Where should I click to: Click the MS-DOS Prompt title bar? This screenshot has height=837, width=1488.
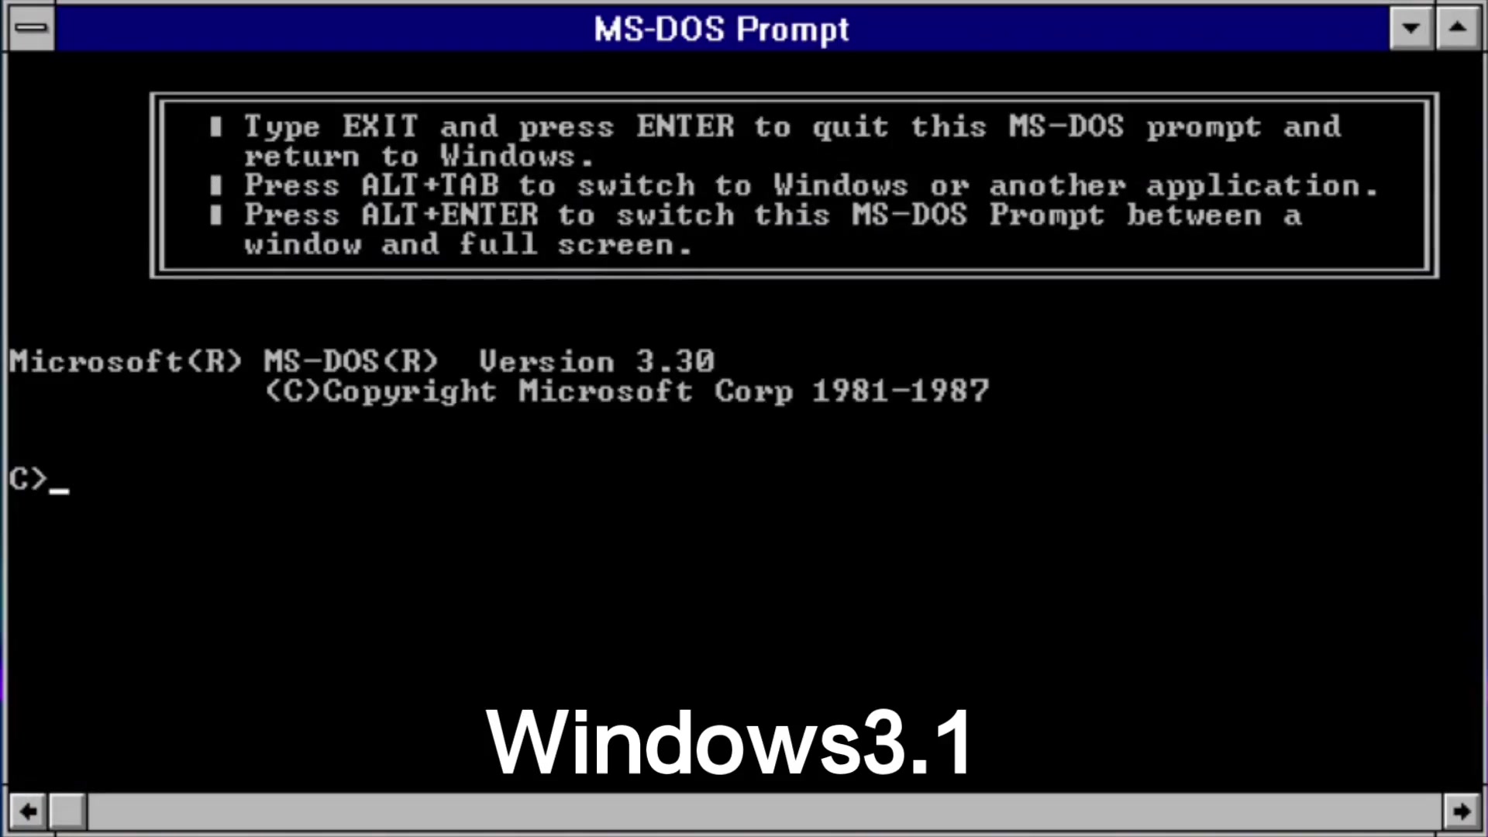(x=721, y=28)
